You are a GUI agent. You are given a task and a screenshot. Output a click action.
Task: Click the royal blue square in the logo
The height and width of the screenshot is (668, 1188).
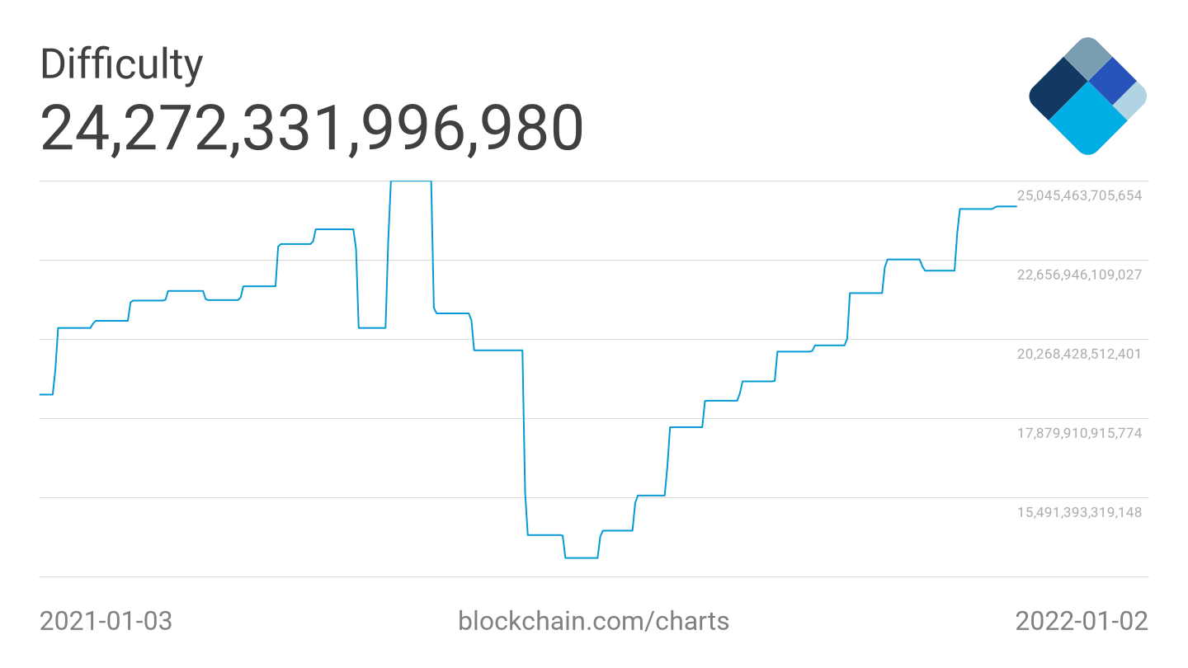[1112, 81]
